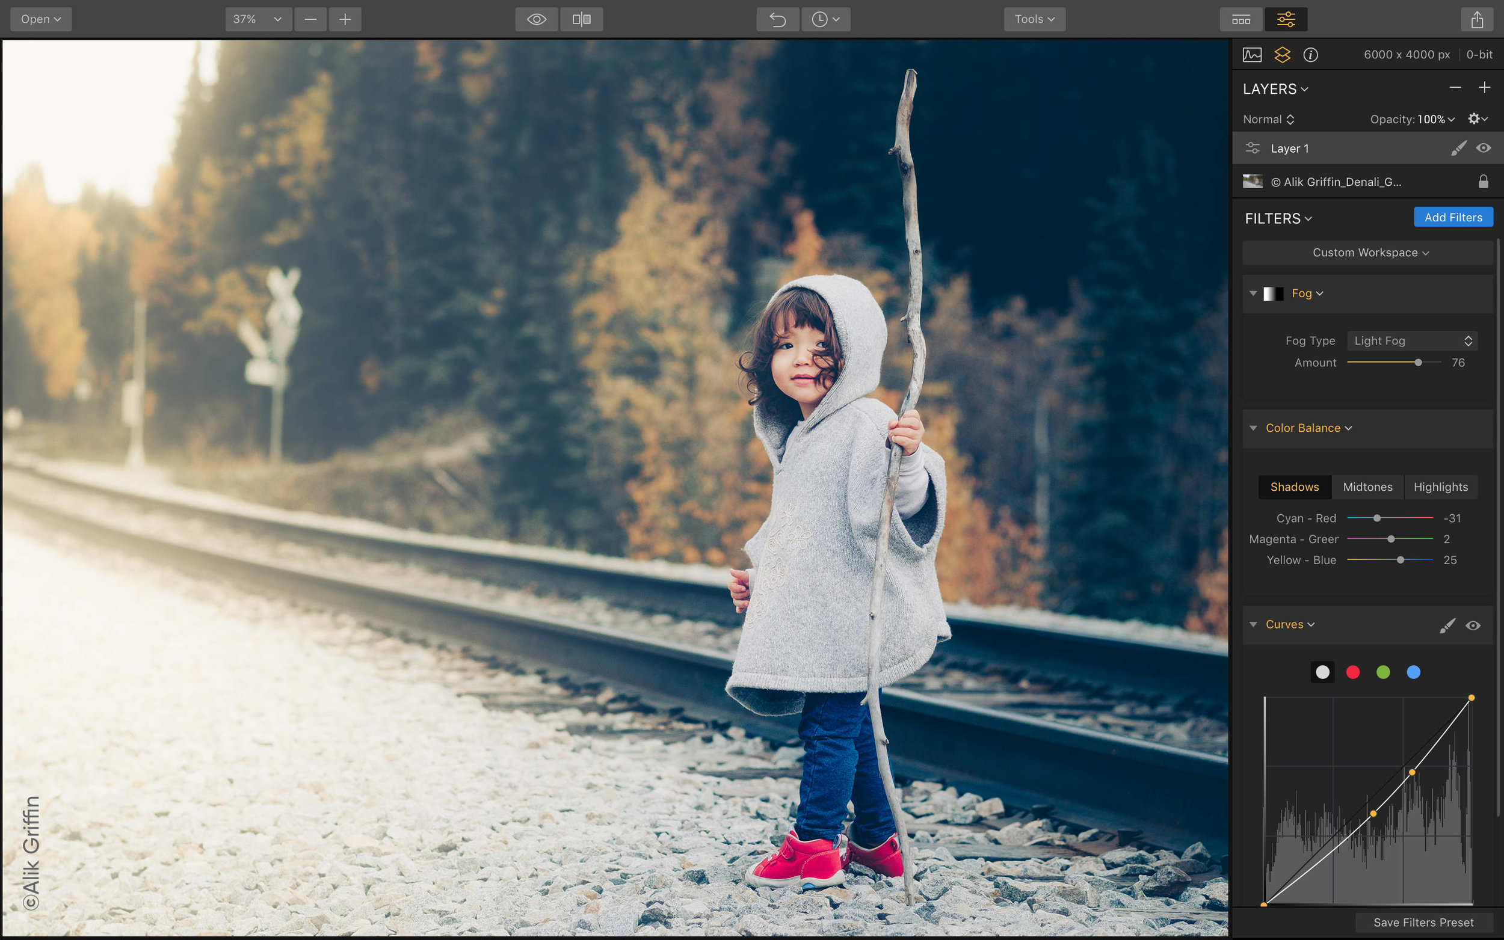Select the red channel in Curves
Image resolution: width=1504 pixels, height=940 pixels.
pos(1352,672)
